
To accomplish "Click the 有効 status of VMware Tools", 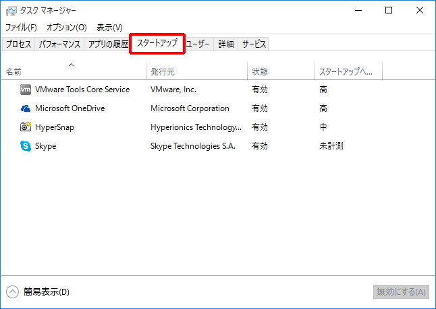I will (260, 90).
